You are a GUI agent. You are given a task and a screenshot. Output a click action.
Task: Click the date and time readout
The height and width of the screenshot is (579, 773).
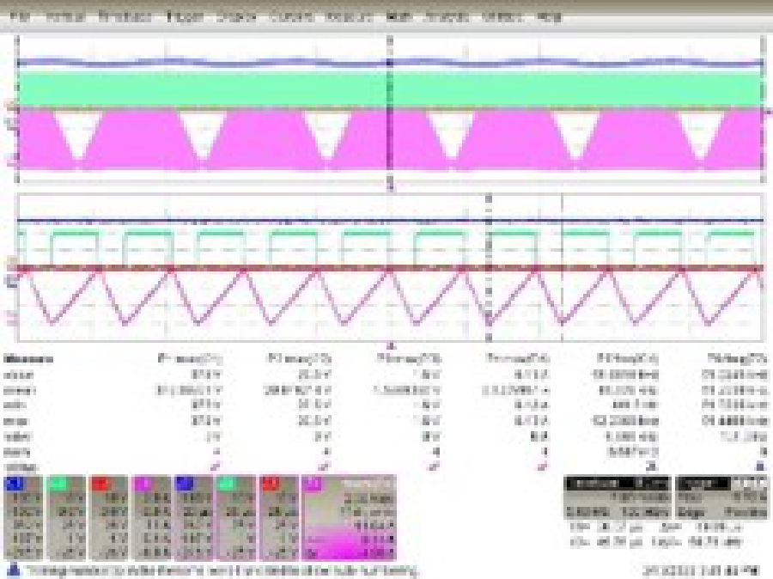701,570
